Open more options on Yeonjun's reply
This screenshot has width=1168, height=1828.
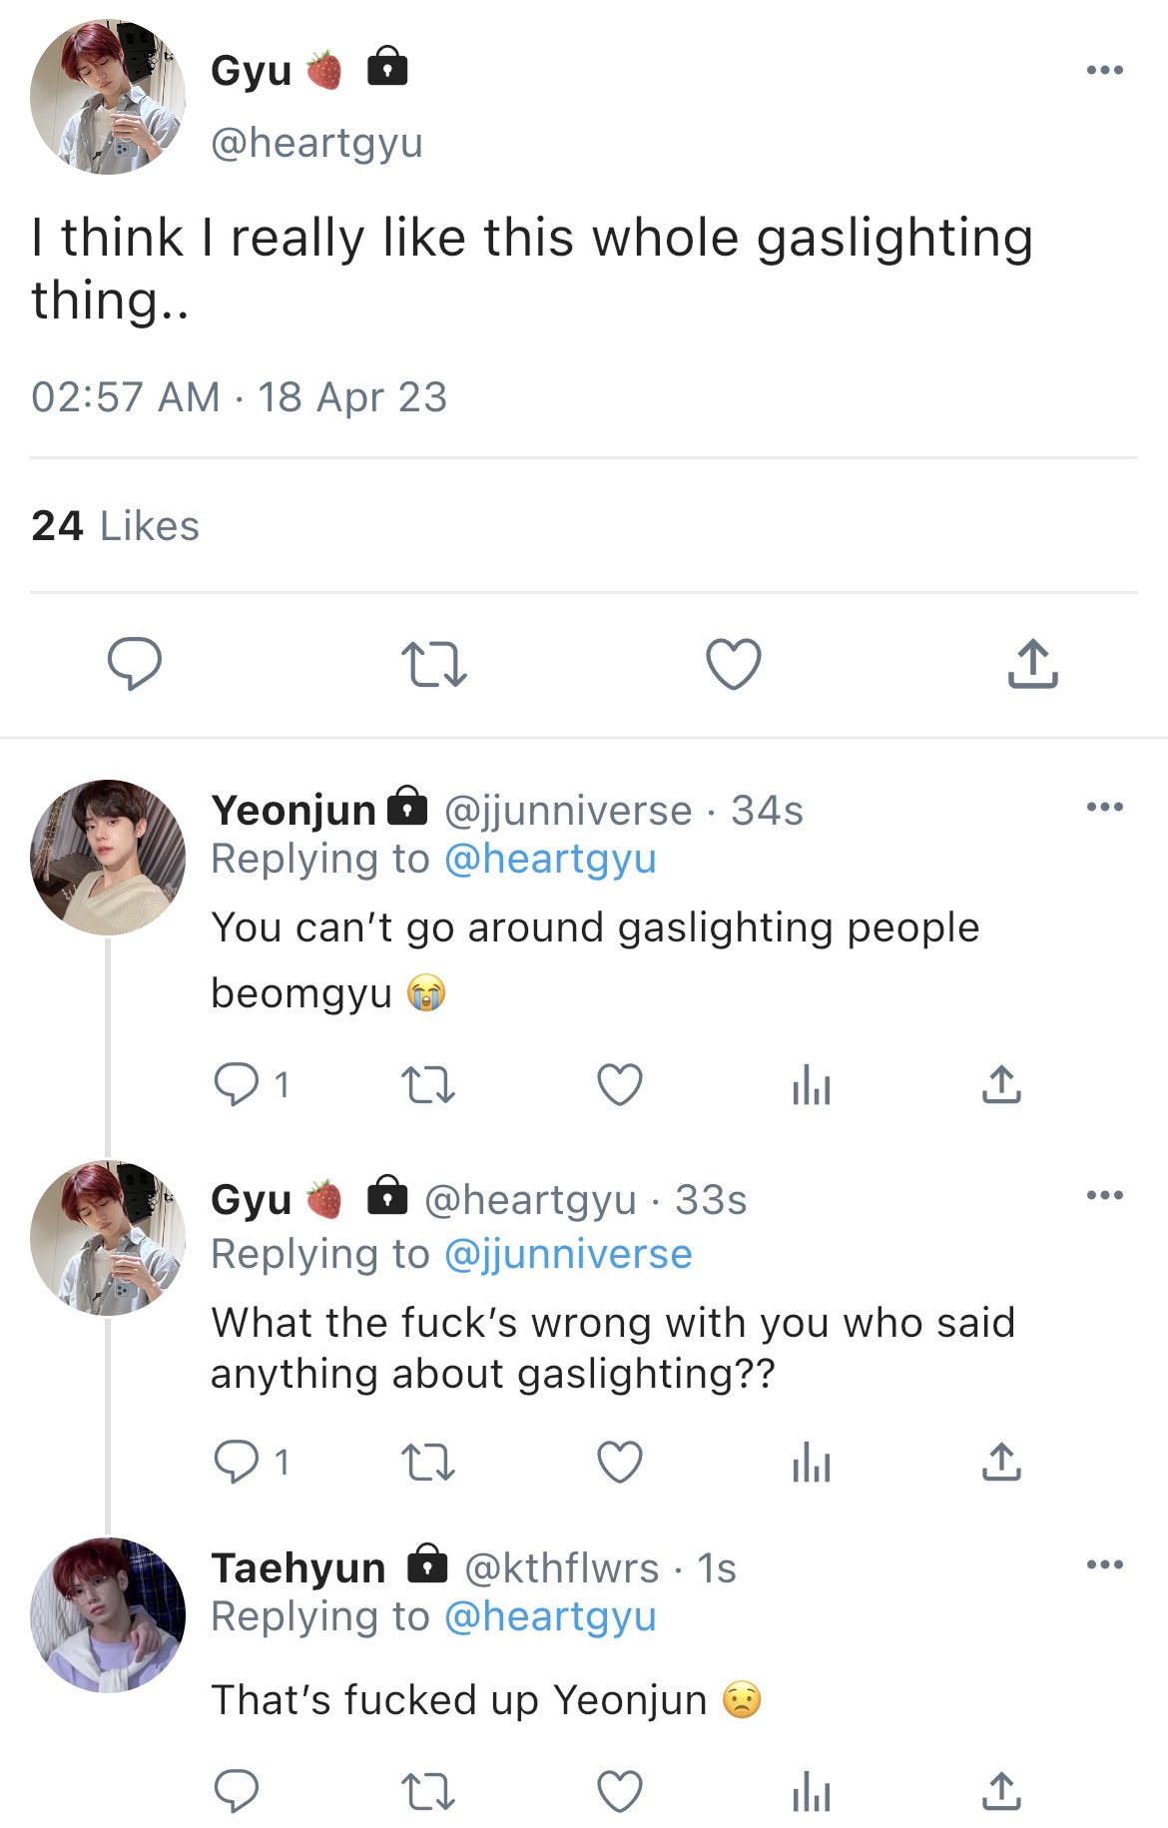click(1105, 807)
